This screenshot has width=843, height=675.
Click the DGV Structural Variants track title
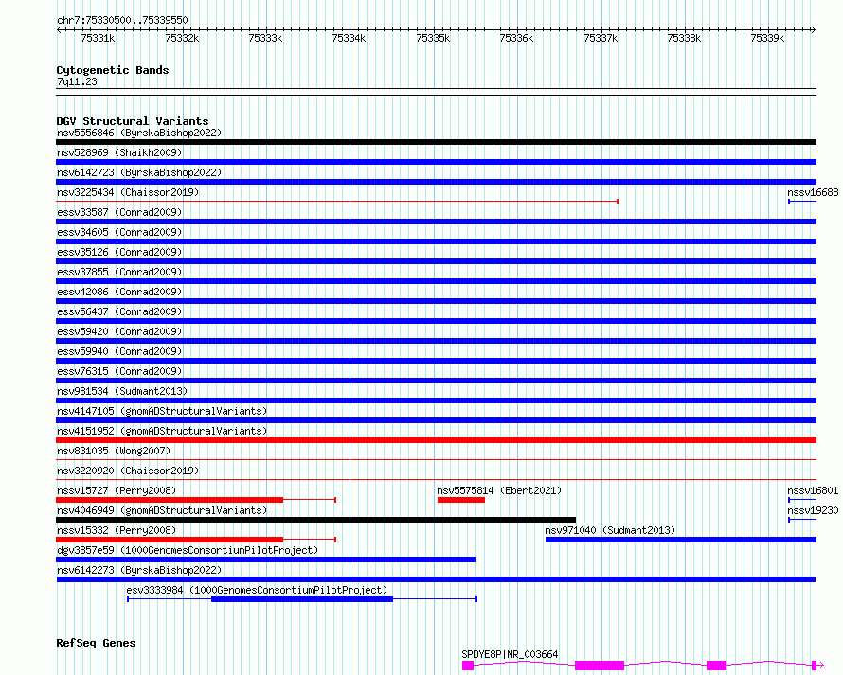(133, 121)
